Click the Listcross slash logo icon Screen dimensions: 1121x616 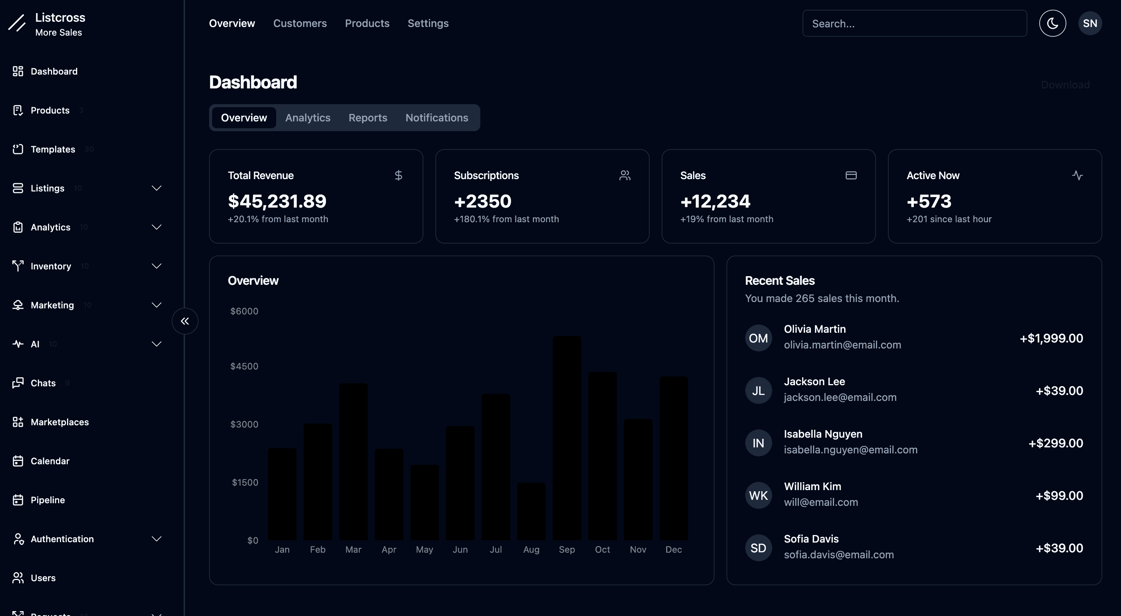point(17,23)
